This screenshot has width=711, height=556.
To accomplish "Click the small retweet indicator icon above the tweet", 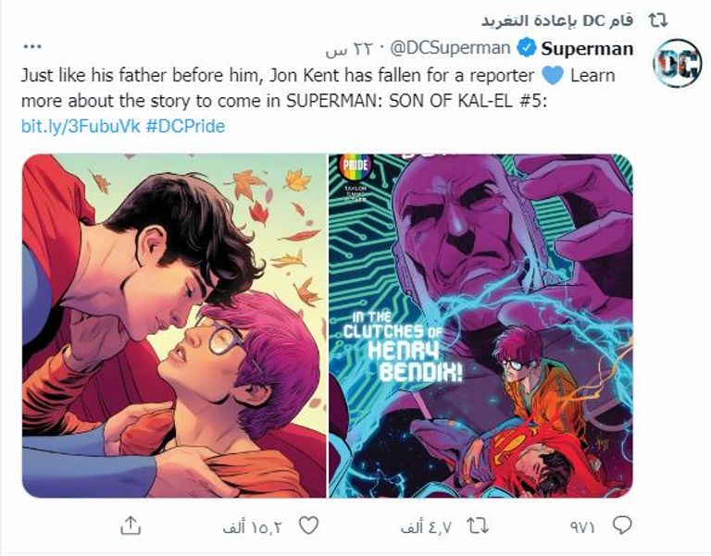I will tap(659, 19).
